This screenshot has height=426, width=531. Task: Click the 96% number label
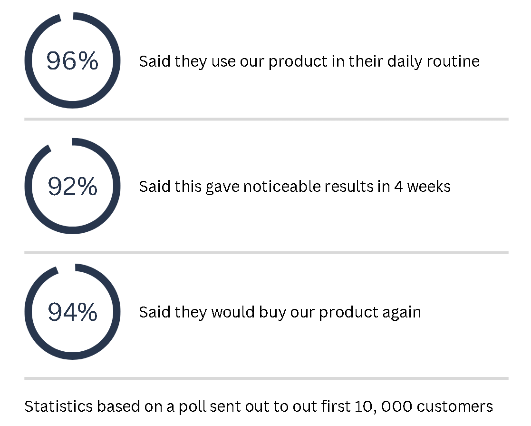[72, 61]
